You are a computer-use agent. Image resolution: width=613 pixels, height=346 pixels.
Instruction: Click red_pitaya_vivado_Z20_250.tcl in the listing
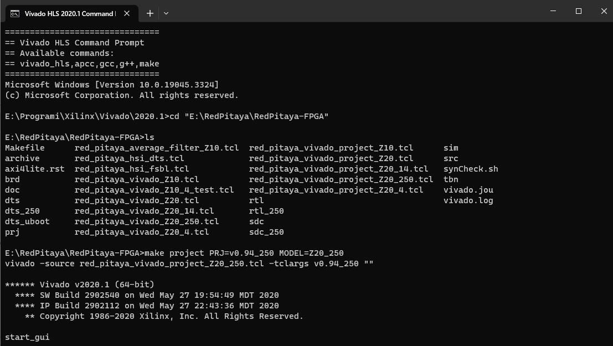[147, 221]
